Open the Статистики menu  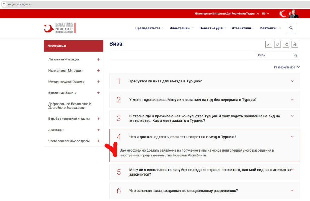(243, 28)
